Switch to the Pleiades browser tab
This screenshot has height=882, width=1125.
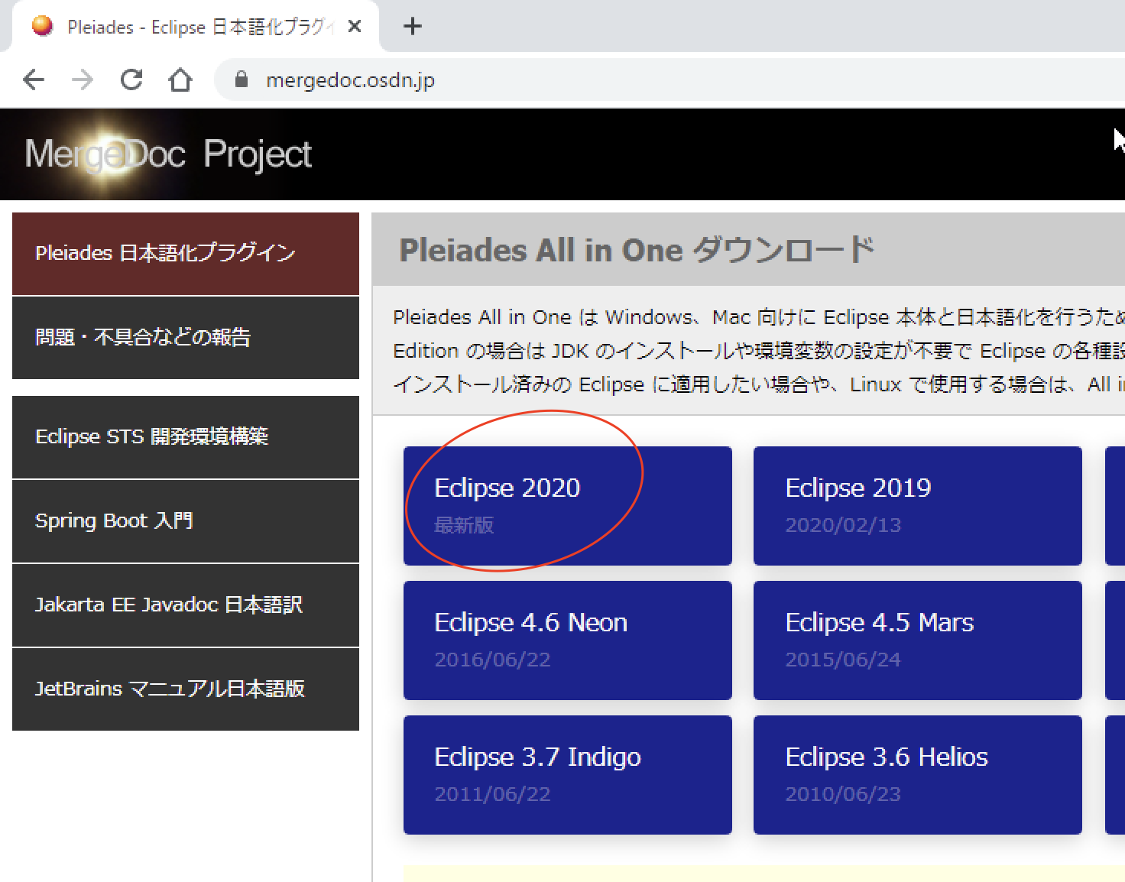[x=191, y=26]
